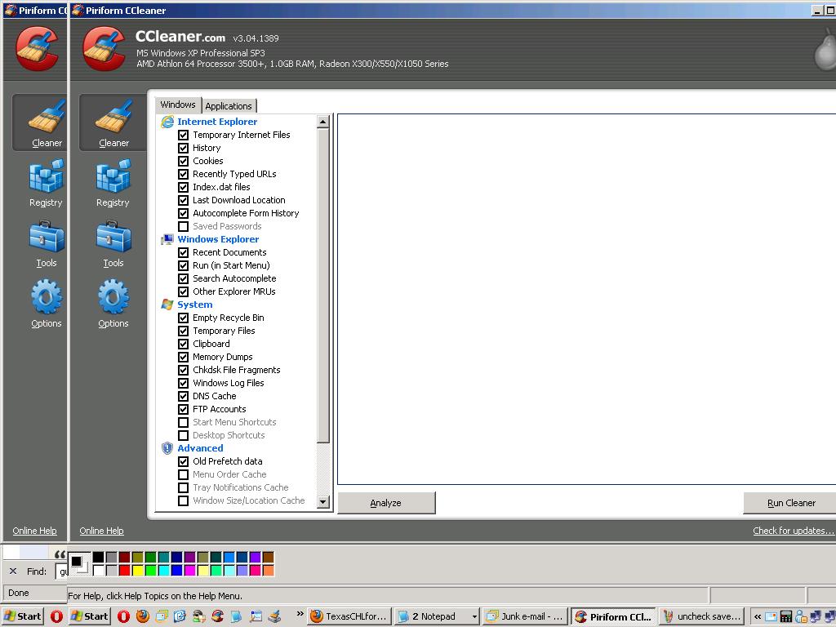836x627 pixels.
Task: Click the cleaner list scrollbar down arrow
Action: point(322,502)
